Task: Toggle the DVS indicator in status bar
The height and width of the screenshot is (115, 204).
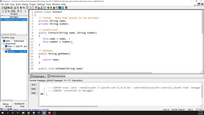Action: coord(198,110)
